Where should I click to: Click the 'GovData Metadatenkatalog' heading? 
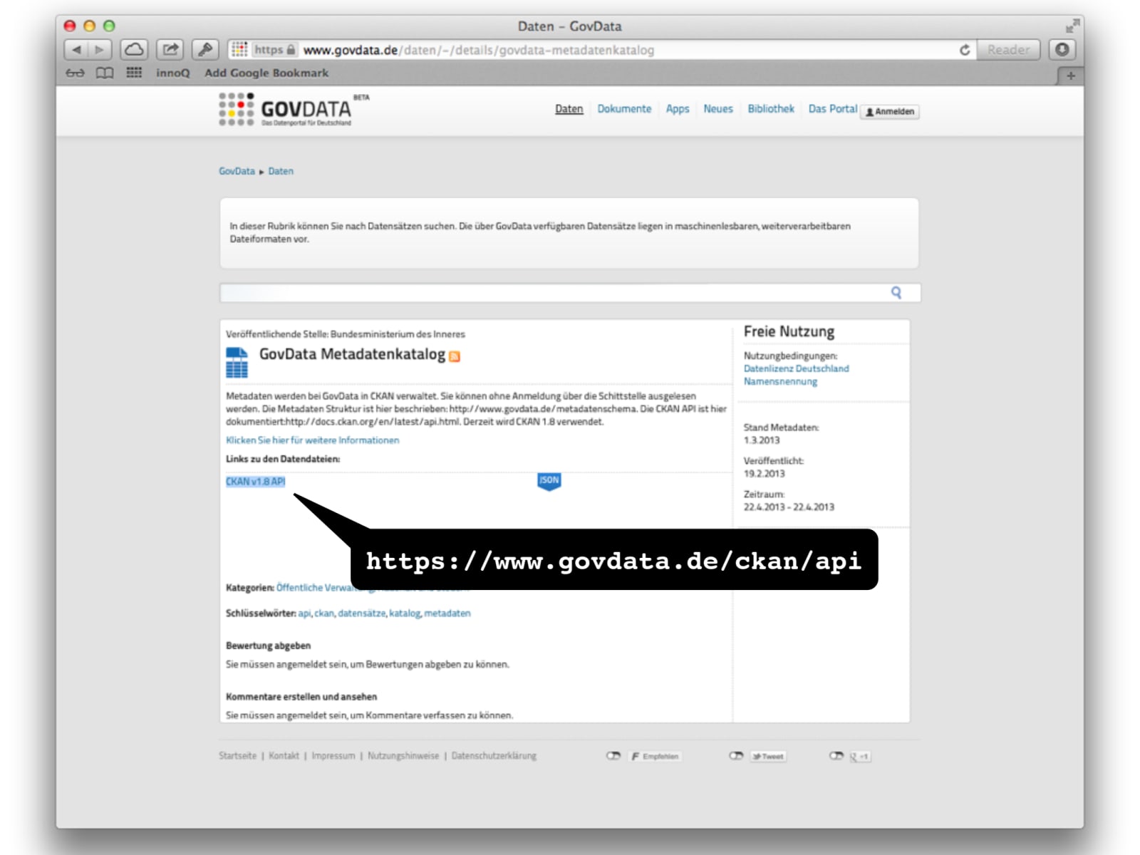pyautogui.click(x=352, y=354)
